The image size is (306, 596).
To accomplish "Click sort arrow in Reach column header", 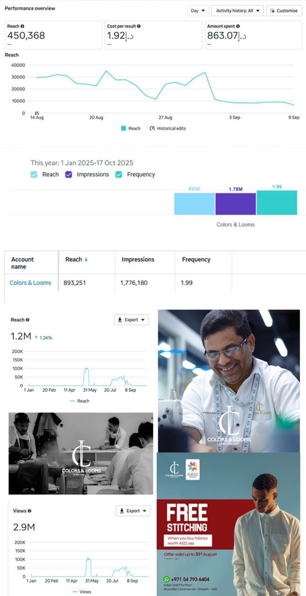I will (x=86, y=260).
